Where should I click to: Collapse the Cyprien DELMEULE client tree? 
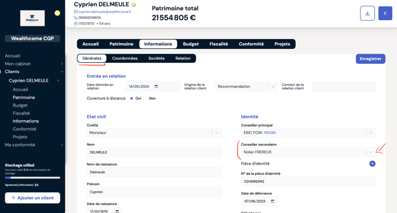58,81
